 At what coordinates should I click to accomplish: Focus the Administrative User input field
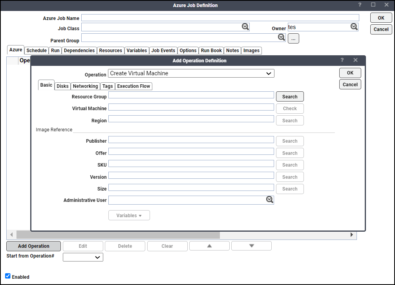[191, 200]
